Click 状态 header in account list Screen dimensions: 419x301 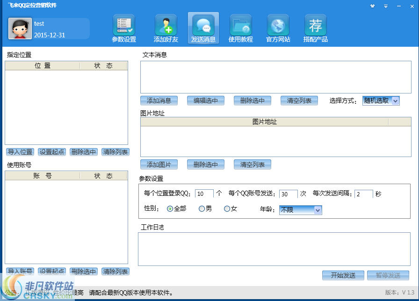(103, 176)
